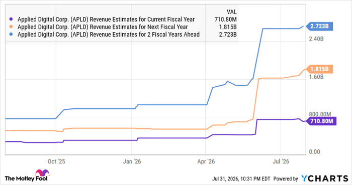Select the Revenue Estimates for 2 Fiscal Years Ahead label

point(109,35)
